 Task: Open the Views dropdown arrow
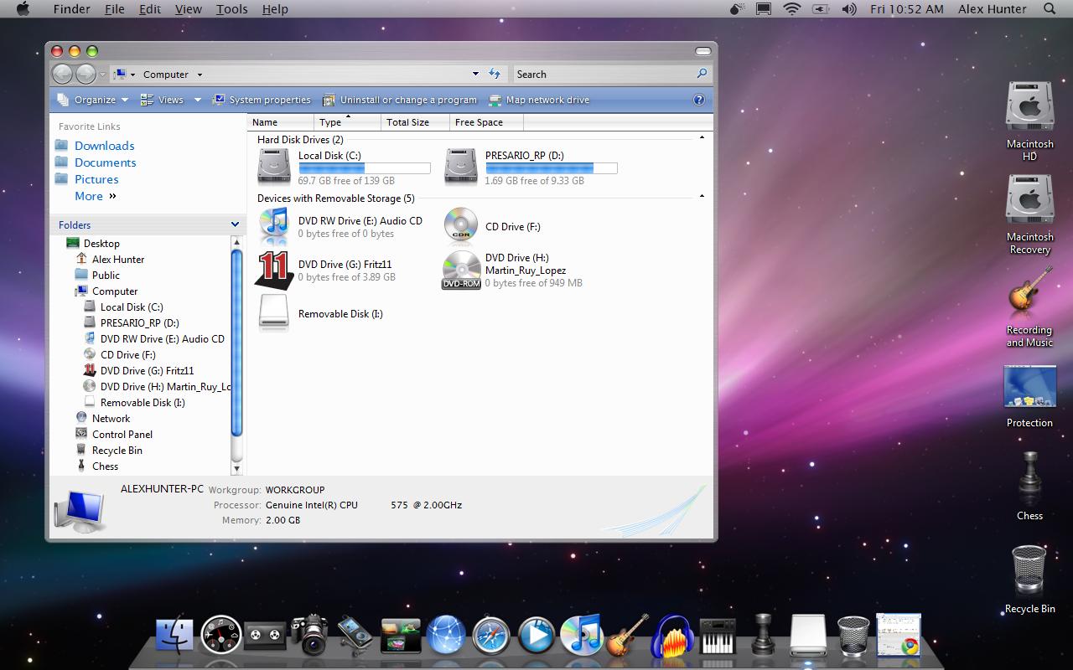[x=198, y=100]
